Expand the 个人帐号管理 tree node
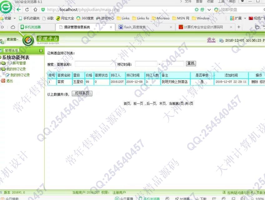Screen dimensions: 265x200 coord(1,63)
